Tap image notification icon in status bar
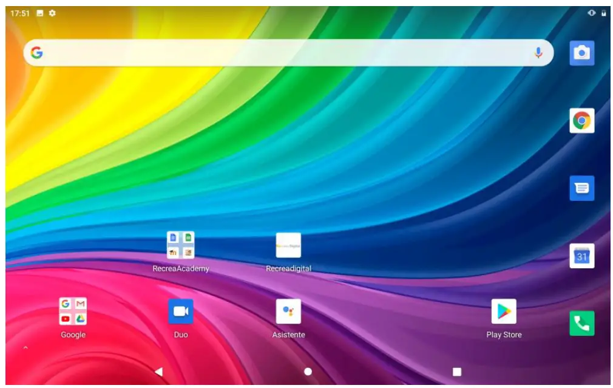The height and width of the screenshot is (388, 613). click(40, 13)
